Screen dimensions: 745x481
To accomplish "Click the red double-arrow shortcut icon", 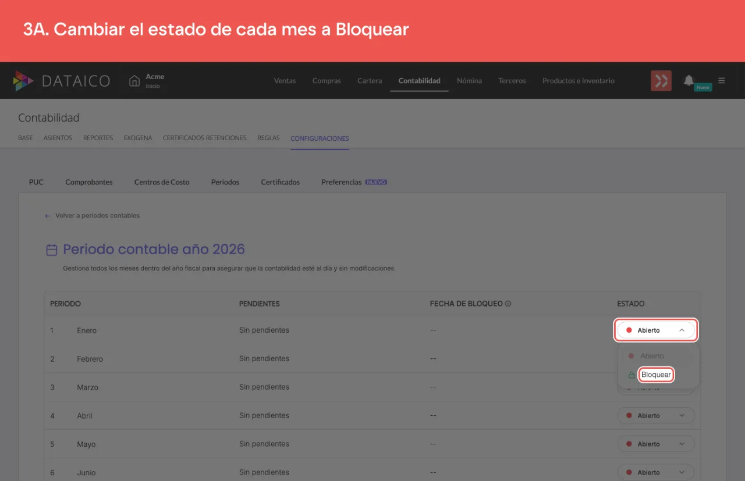I will pos(661,81).
